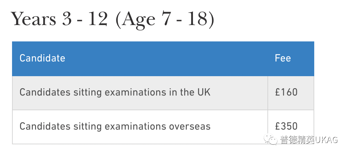Click the WeChat logo watermark icon
Viewport: 349px width, 155px height.
[270, 139]
